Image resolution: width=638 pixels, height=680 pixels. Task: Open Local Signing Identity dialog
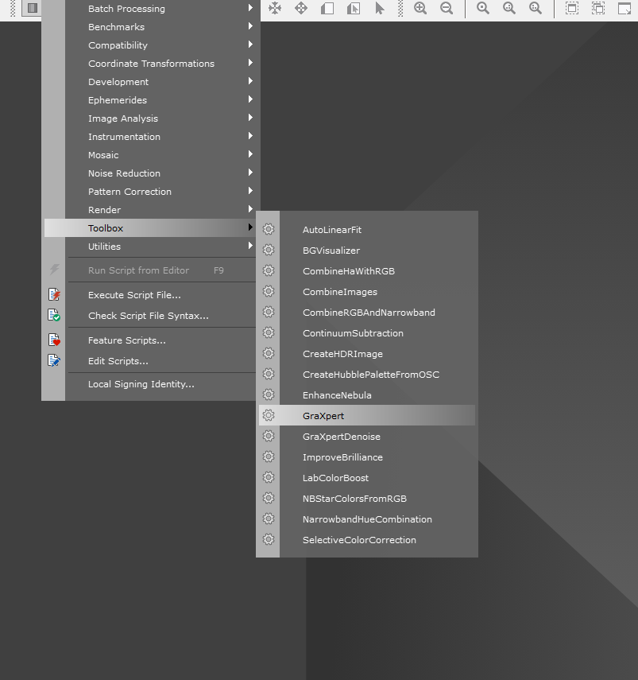click(150, 384)
